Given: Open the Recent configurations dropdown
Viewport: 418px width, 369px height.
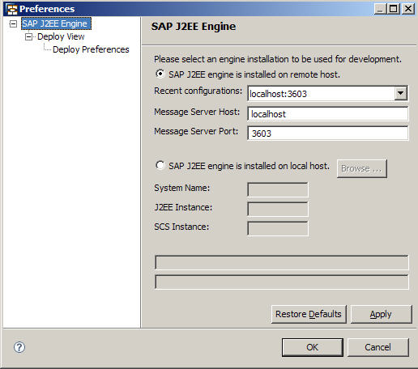Looking at the screenshot, I should (x=400, y=93).
